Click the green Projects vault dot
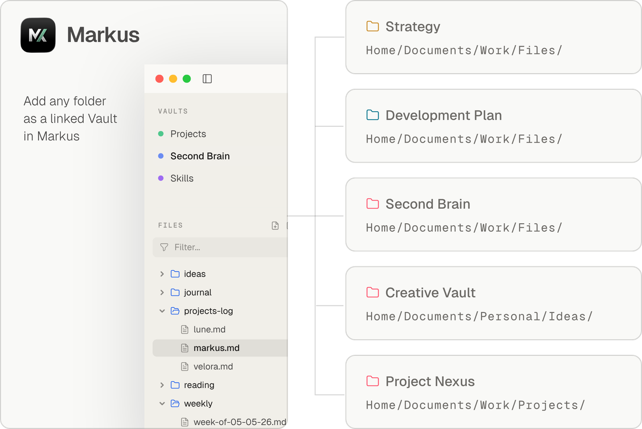 161,134
